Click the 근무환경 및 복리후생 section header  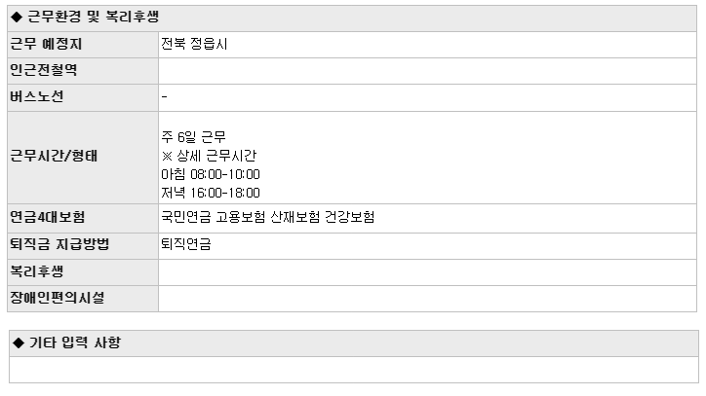[352, 18]
